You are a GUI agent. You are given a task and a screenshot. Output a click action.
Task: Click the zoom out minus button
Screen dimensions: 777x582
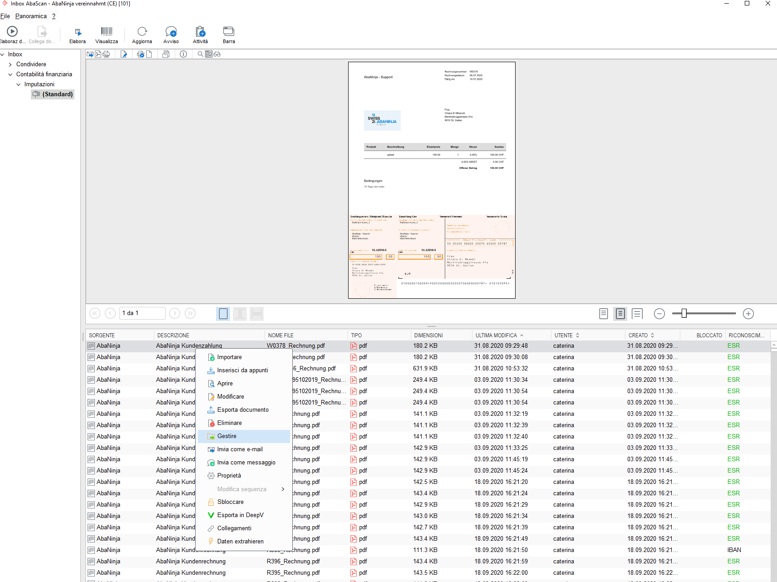pyautogui.click(x=659, y=314)
